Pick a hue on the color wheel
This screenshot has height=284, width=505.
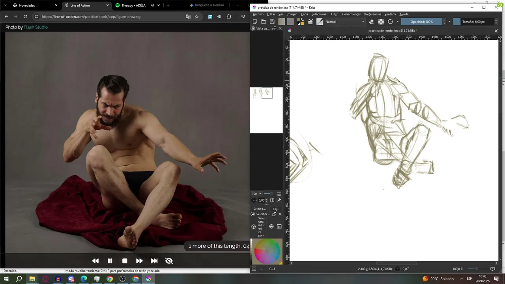[267, 252]
